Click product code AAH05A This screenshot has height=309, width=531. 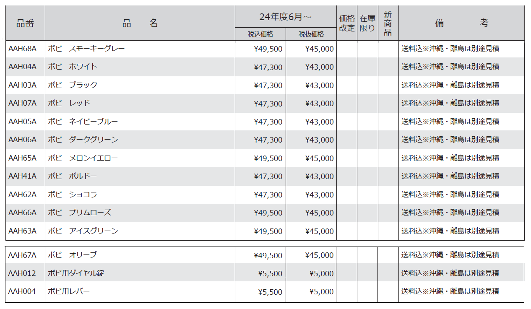coord(23,122)
